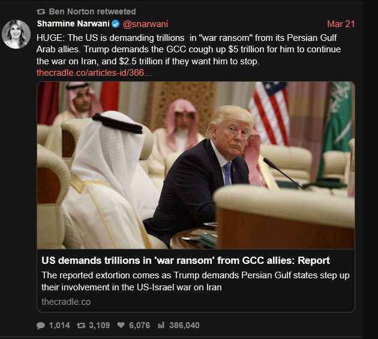Open the Ben Norton retweeted label
The image size is (378, 339).
point(92,11)
